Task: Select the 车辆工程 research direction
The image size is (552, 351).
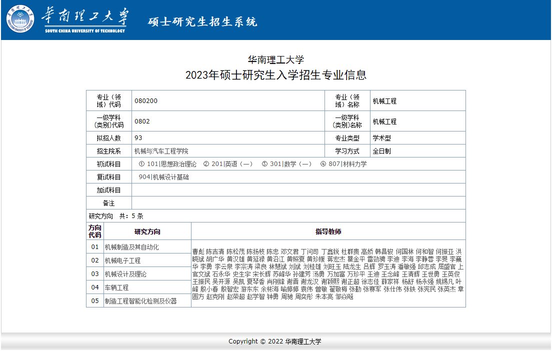Action: click(x=117, y=287)
